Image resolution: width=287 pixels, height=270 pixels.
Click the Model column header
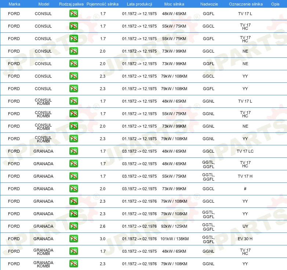point(44,4)
